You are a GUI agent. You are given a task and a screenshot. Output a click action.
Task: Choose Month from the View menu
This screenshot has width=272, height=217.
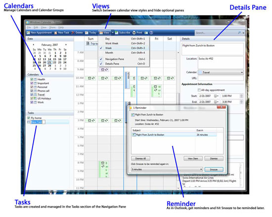pyautogui.click(x=124, y=53)
